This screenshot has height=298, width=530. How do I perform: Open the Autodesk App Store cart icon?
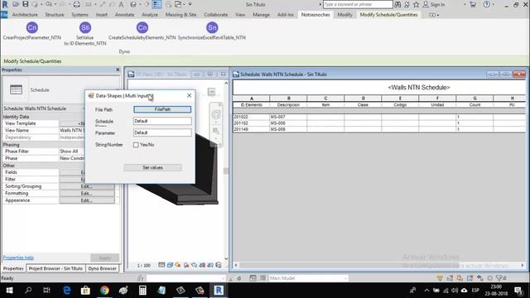[473, 4]
